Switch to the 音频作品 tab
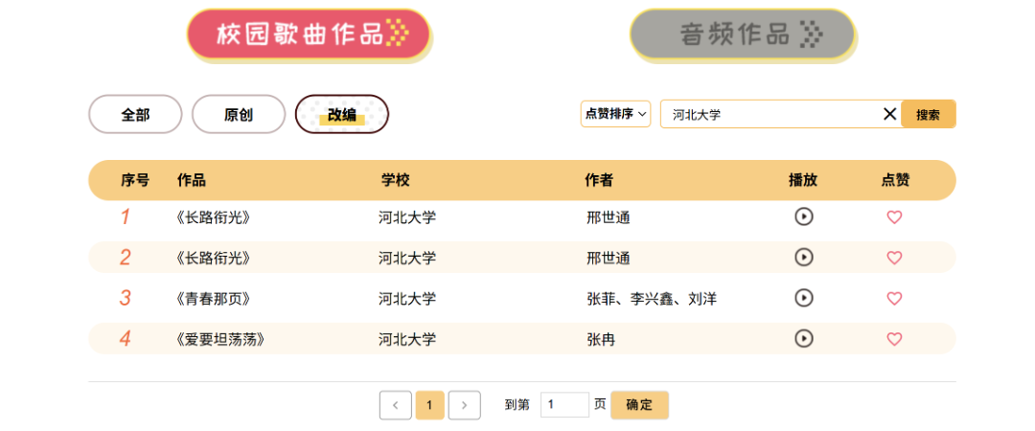Viewport: 1035px width, 431px height. [742, 34]
